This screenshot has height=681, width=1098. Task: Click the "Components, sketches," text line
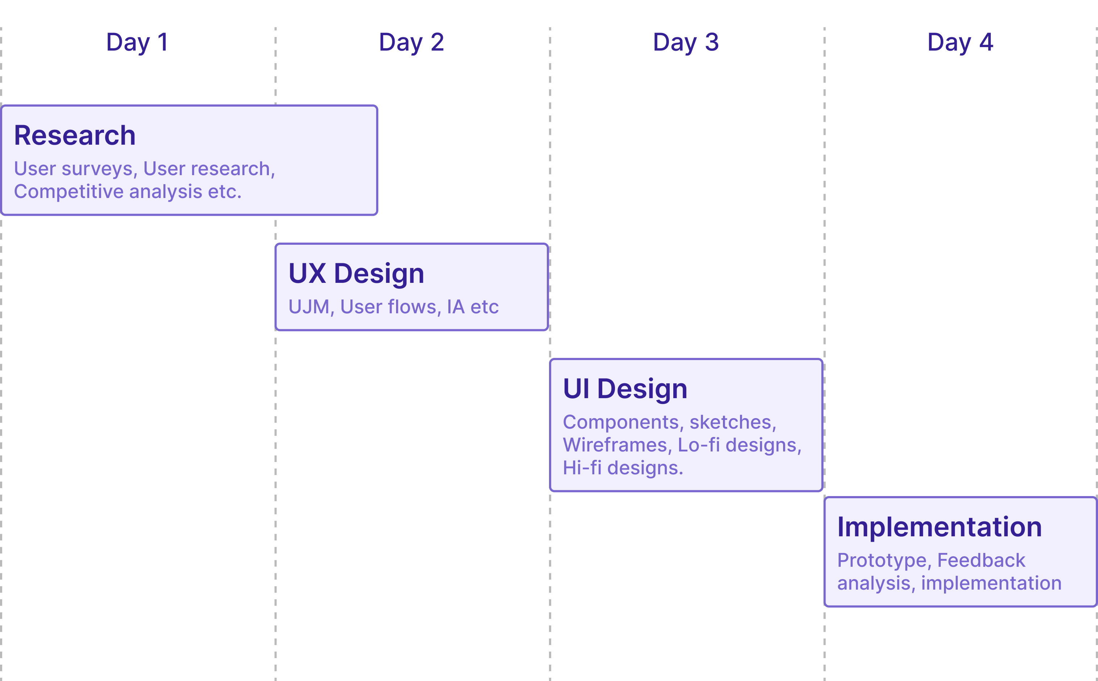click(x=670, y=422)
